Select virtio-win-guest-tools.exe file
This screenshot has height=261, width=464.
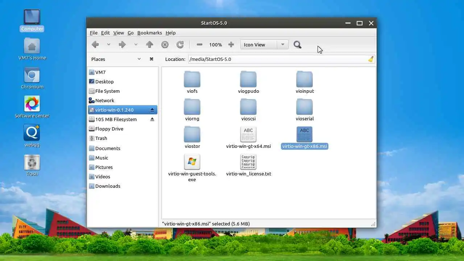[x=192, y=168]
